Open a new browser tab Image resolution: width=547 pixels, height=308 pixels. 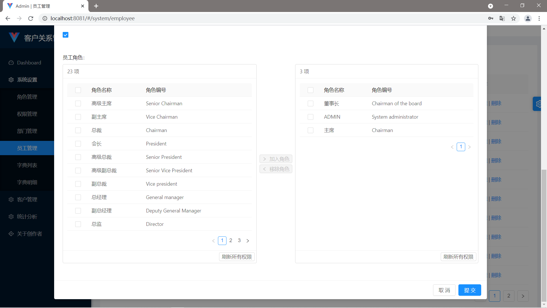(96, 6)
